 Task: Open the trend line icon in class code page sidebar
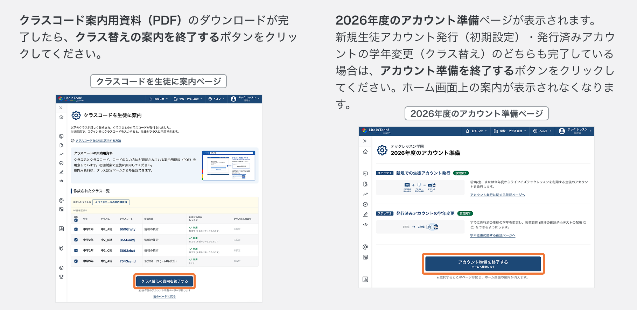point(61,154)
